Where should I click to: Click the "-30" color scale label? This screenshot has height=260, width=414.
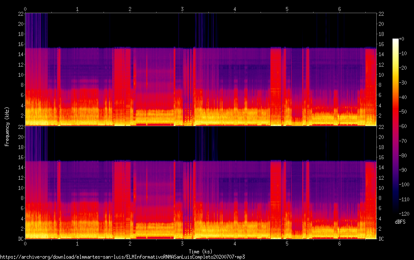(x=403, y=82)
